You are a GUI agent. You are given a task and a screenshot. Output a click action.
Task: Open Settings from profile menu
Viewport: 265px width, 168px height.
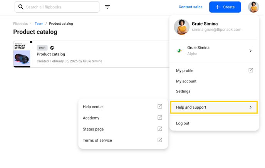(x=183, y=91)
